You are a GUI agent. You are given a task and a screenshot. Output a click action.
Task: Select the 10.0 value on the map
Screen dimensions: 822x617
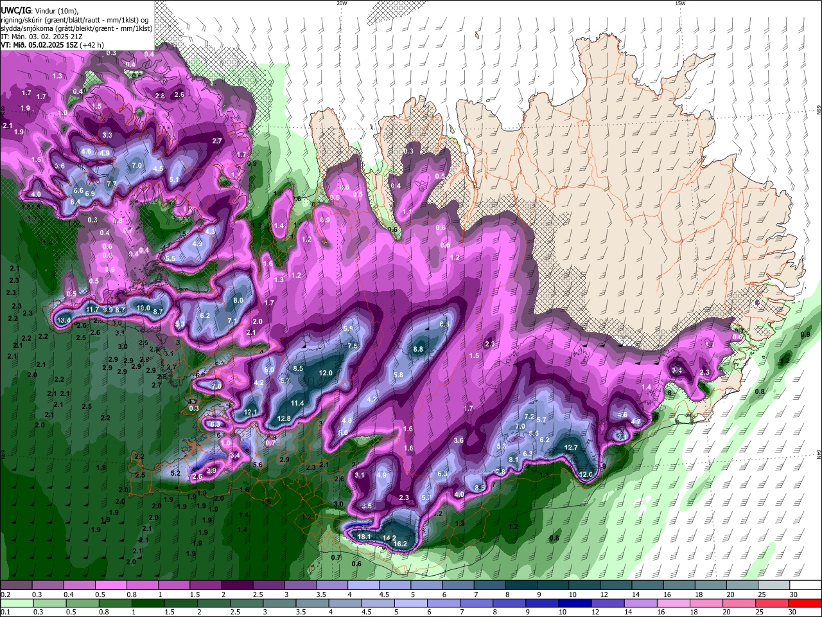point(143,308)
